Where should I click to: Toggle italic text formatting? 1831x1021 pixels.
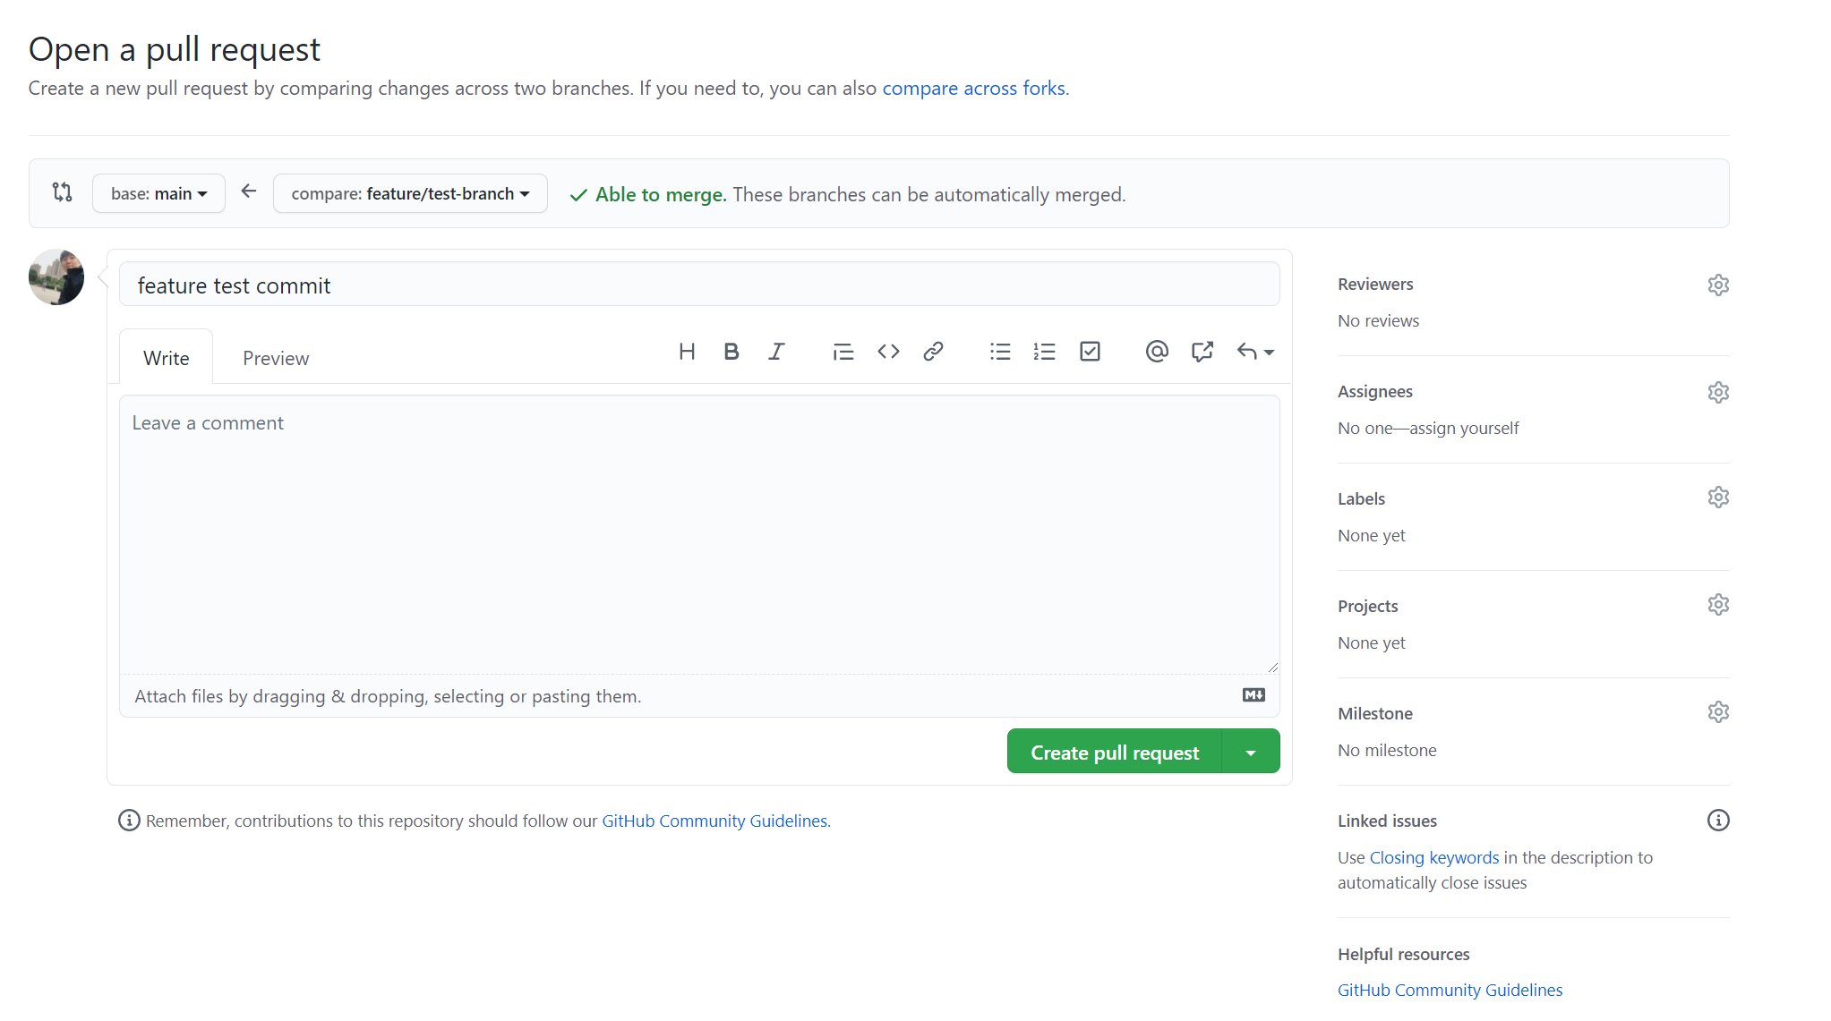point(776,352)
